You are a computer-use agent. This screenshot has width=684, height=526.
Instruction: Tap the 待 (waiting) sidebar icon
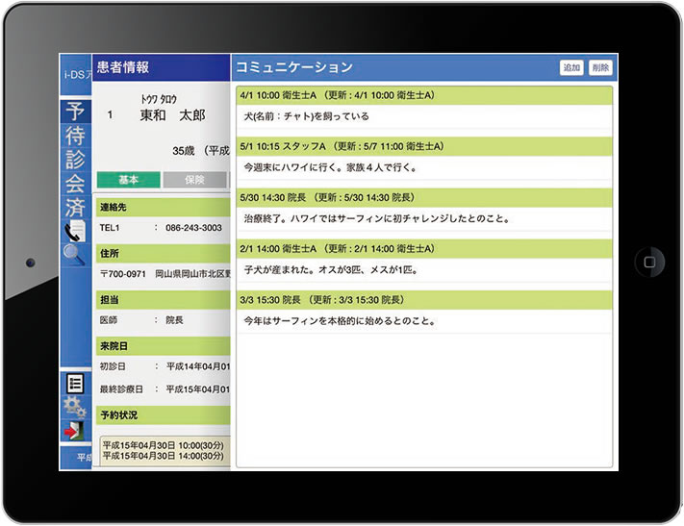point(75,135)
